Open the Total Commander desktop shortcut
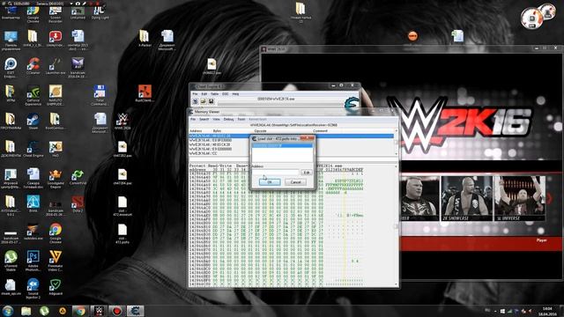This screenshot has width=564, height=317. (x=100, y=95)
